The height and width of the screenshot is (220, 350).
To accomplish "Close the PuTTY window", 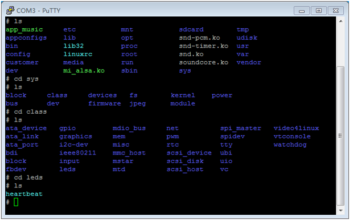I will (335, 10).
